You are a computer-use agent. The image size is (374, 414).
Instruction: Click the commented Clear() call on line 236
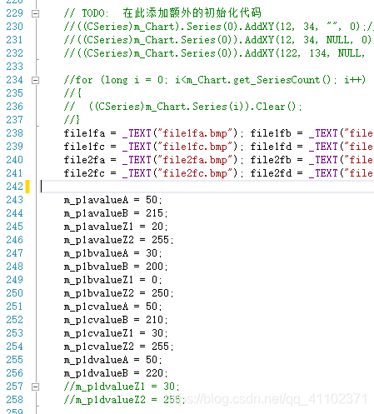tap(183, 107)
